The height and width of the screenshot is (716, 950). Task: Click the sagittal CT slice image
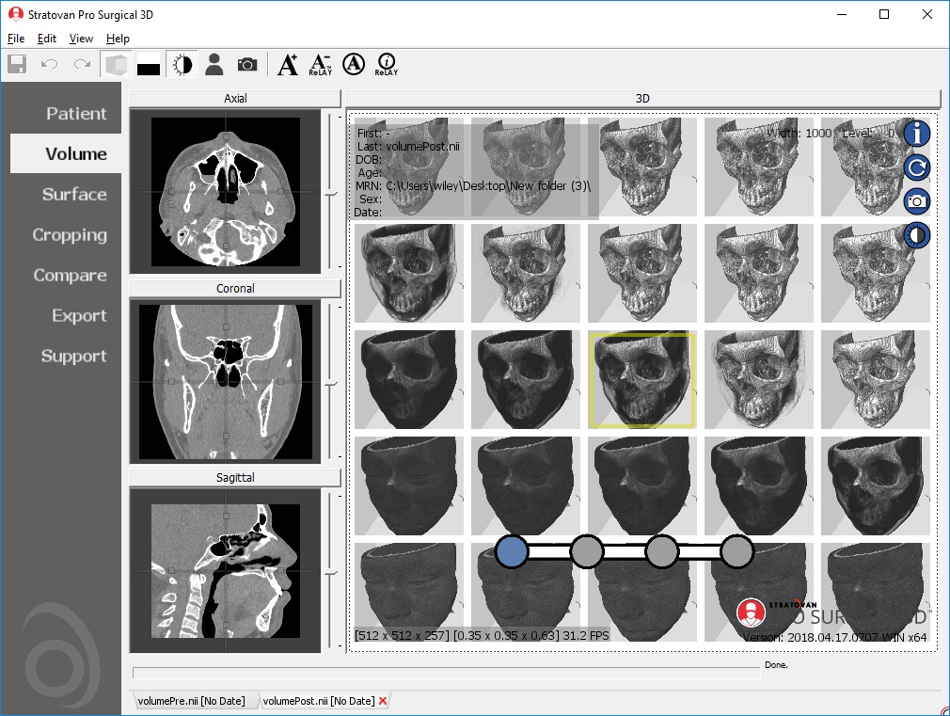coord(226,571)
